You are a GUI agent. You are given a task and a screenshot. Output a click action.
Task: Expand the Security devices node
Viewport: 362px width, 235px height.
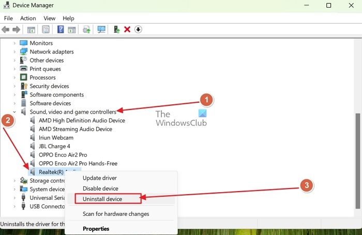14,86
